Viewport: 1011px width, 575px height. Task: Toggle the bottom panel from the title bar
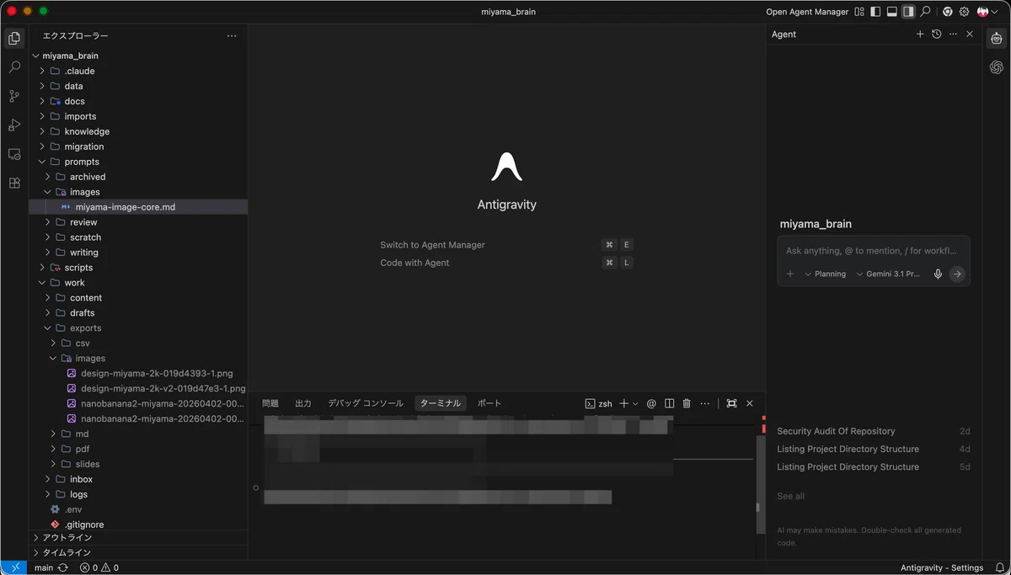[891, 12]
